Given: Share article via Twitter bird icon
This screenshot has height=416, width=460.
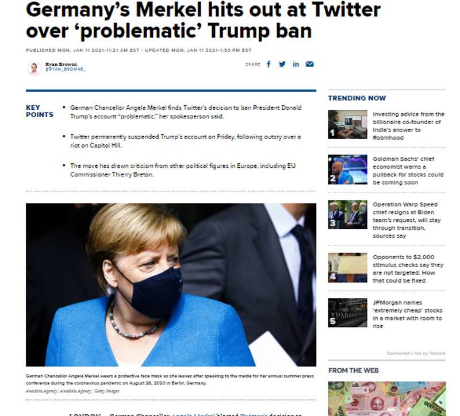Looking at the screenshot, I should click(x=282, y=64).
